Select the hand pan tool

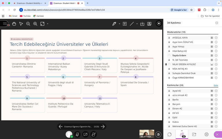pyautogui.click(x=14, y=24)
